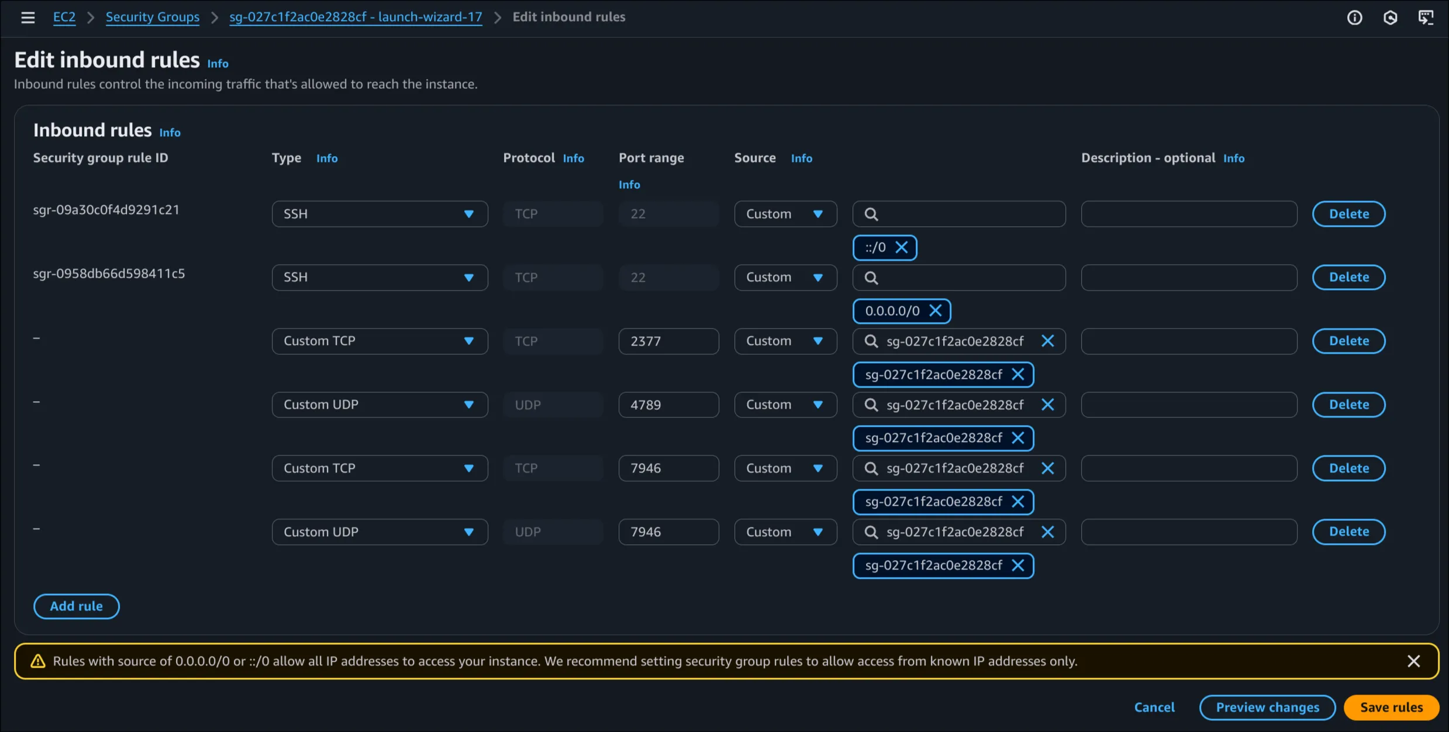1449x732 pixels.
Task: Navigate to Security Groups breadcrumb
Action: 153,17
